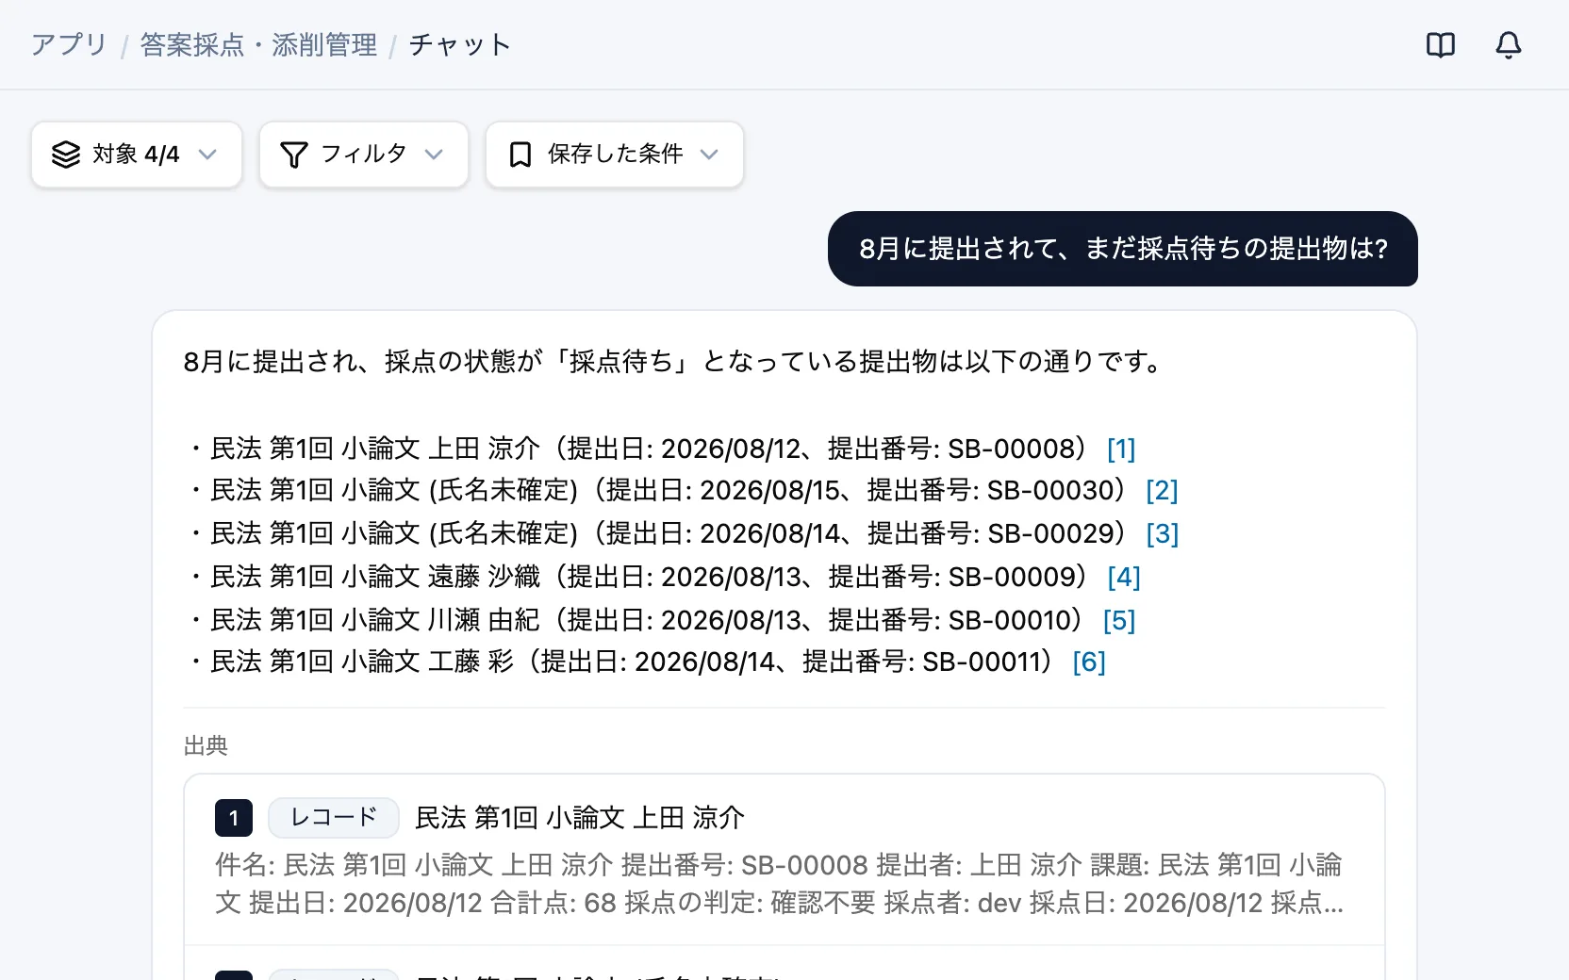This screenshot has width=1569, height=980.
Task: Open citation [2] for SB-00030
Action: [1162, 490]
